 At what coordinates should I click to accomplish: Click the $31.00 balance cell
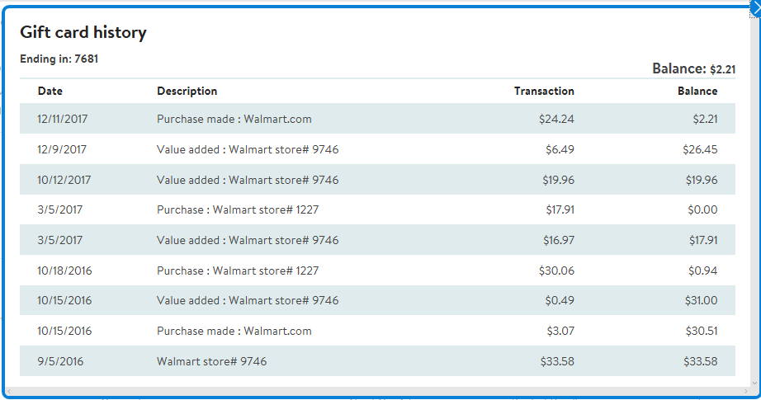click(702, 300)
